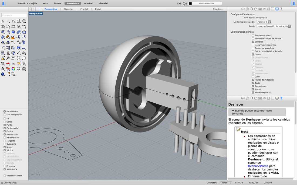Click the red car icon

click(8, 64)
